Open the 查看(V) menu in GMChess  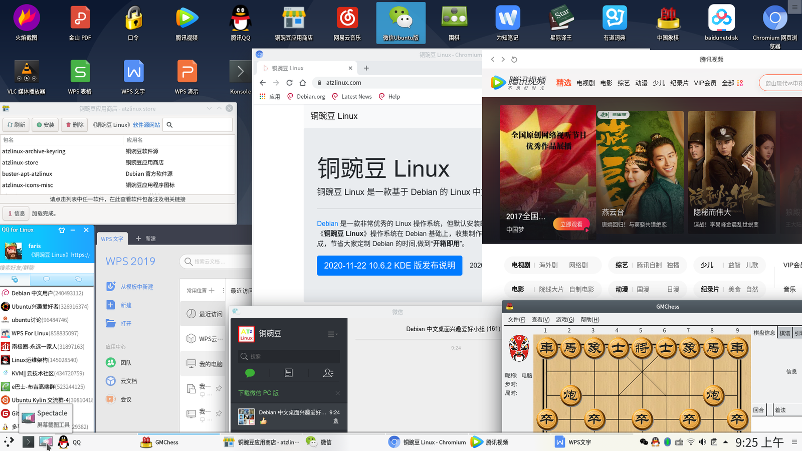[540, 320]
